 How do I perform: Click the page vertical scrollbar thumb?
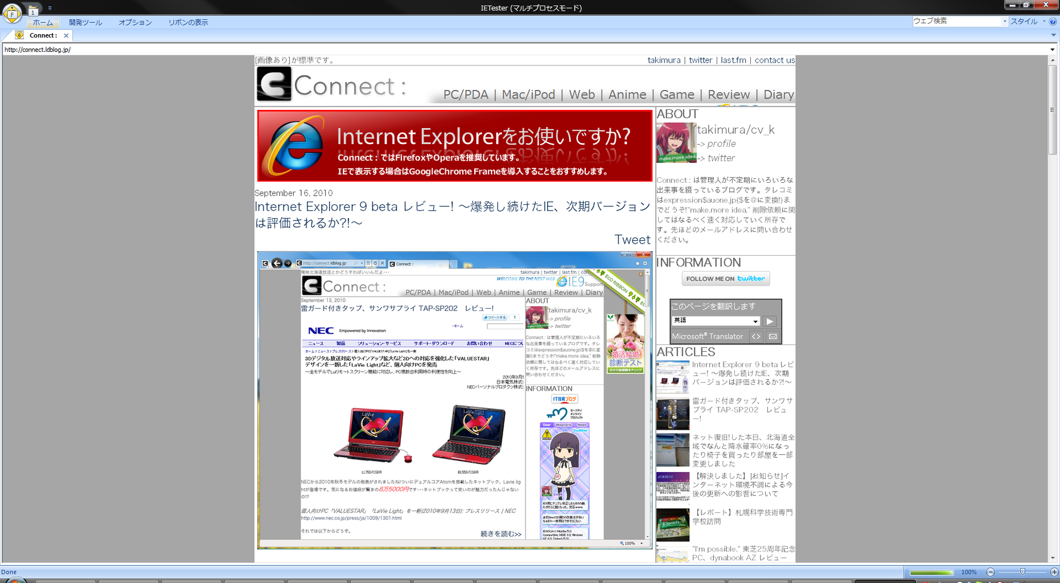pos(1052,109)
